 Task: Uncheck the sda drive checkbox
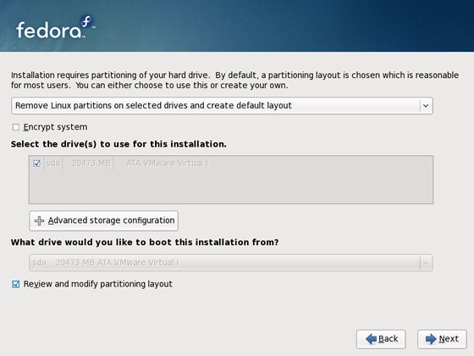click(x=36, y=164)
